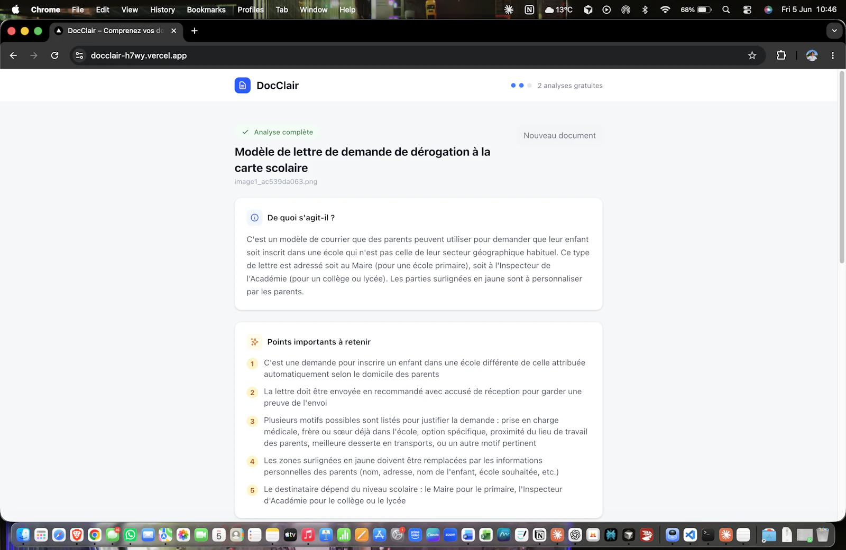Click the file name image1_ac539da063.png
The height and width of the screenshot is (550, 846).
pos(276,182)
